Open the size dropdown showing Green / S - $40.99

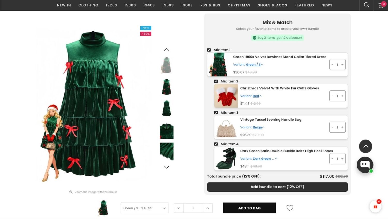point(144,208)
